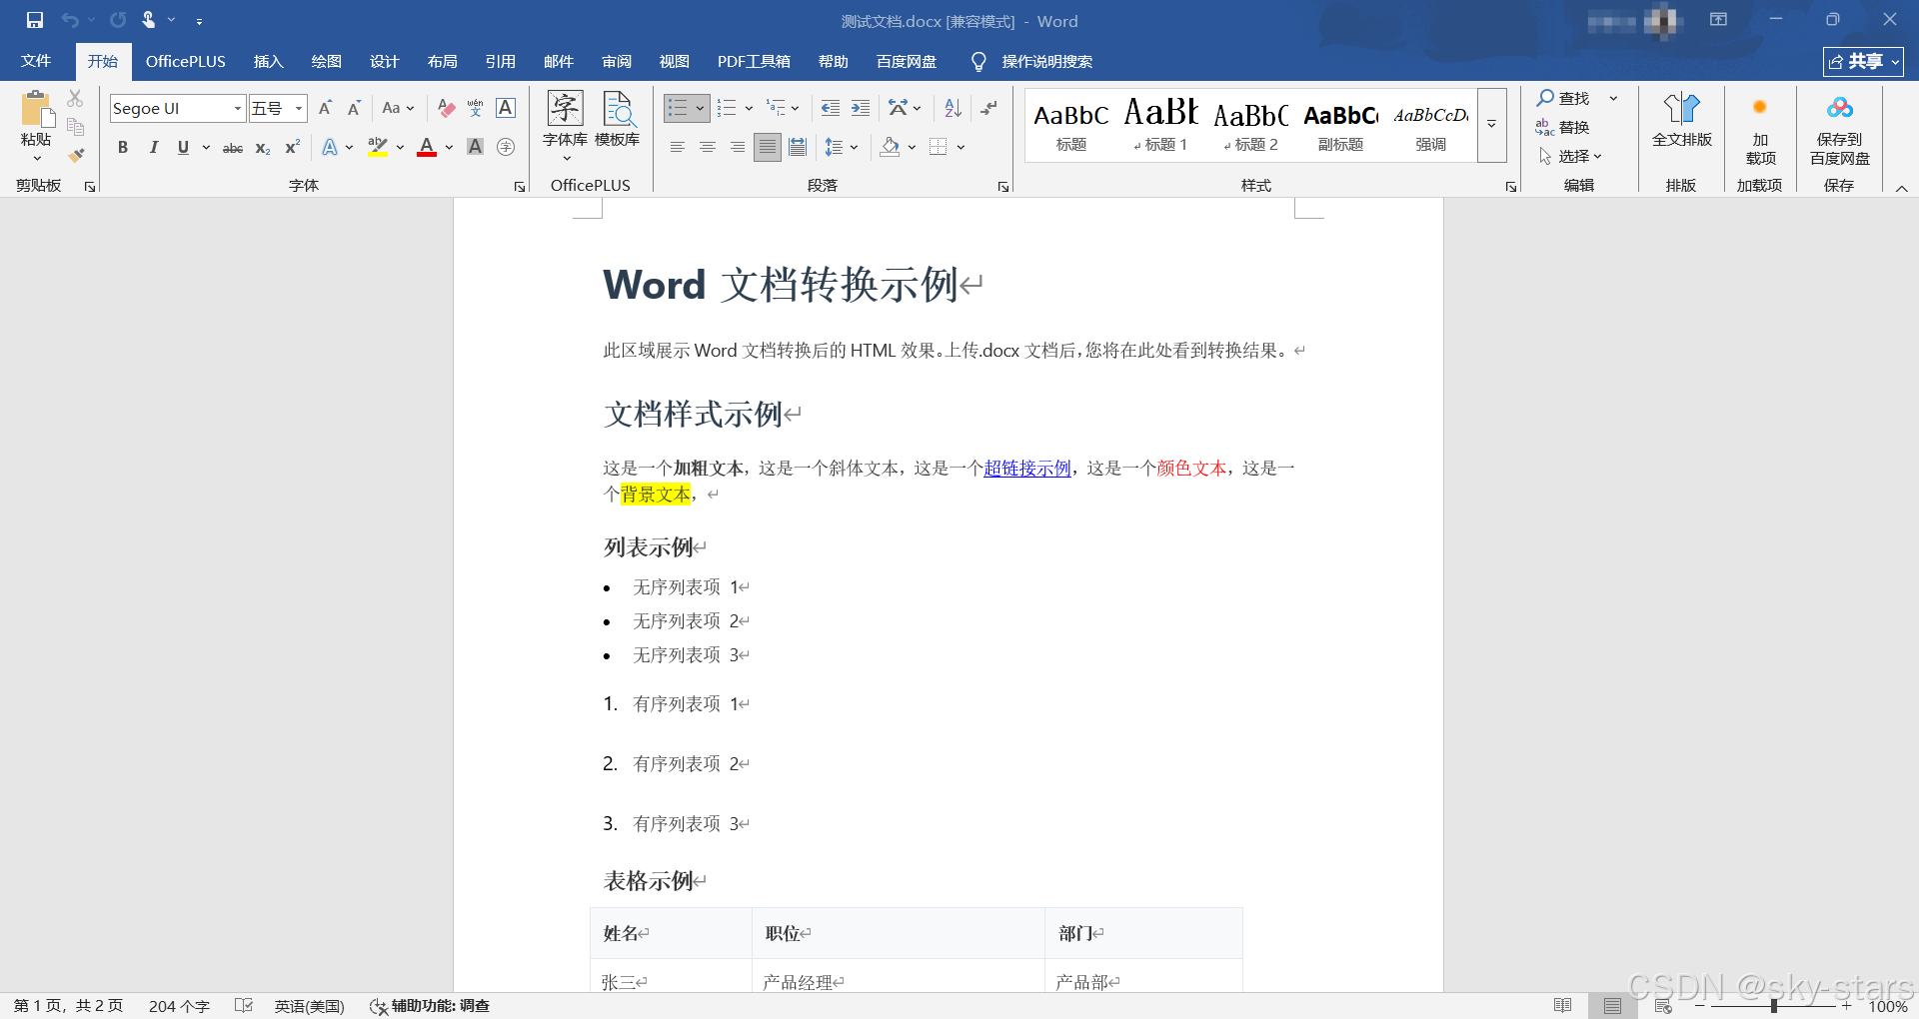Open the spelling proofing status icon

(x=243, y=1005)
